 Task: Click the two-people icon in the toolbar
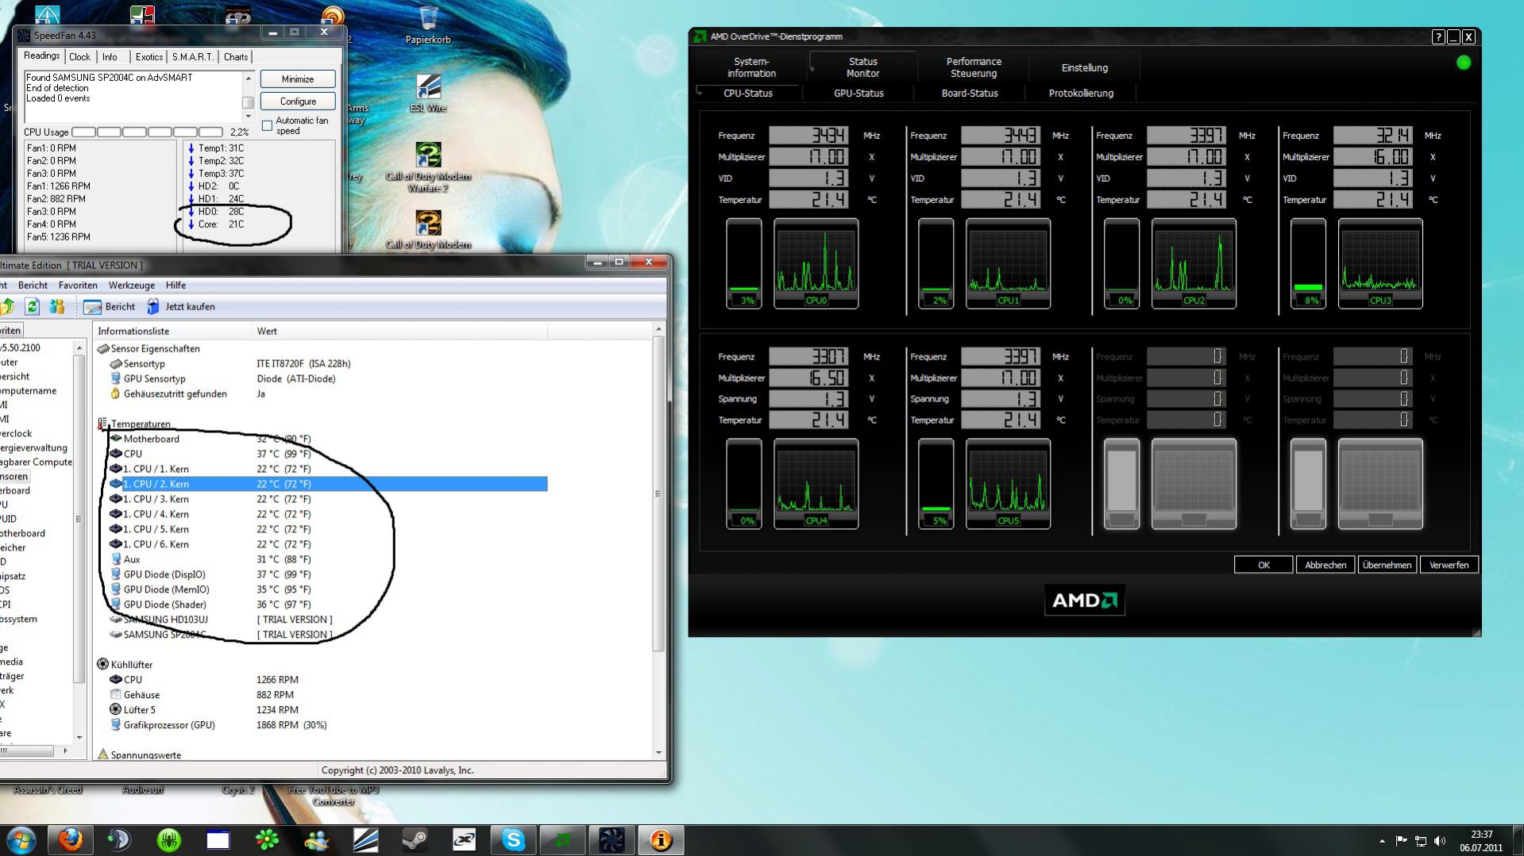pyautogui.click(x=56, y=306)
